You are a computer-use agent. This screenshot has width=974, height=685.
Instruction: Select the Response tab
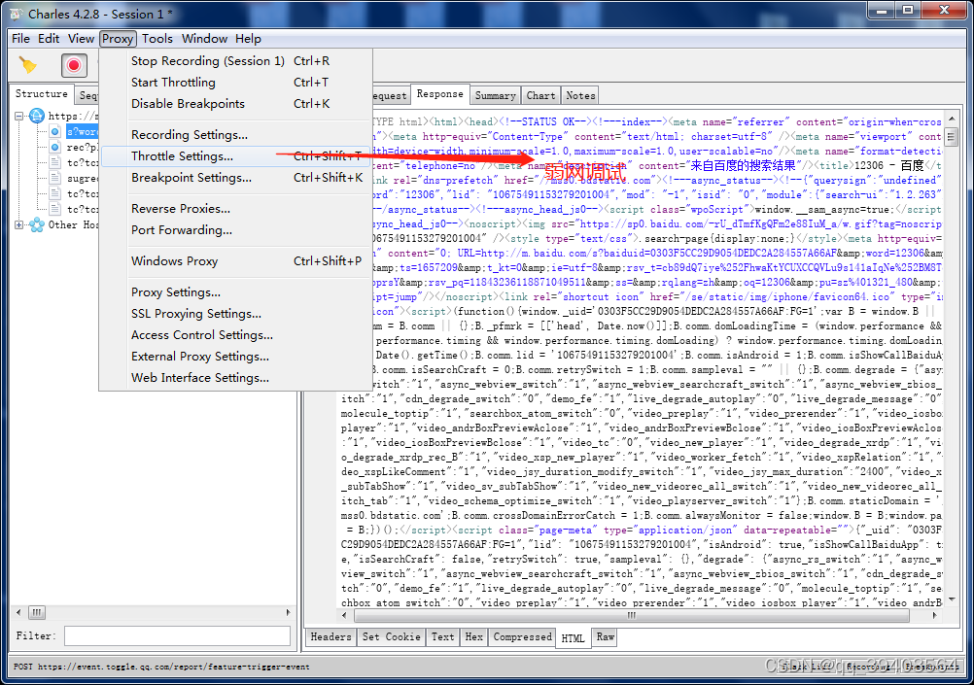pyautogui.click(x=439, y=94)
